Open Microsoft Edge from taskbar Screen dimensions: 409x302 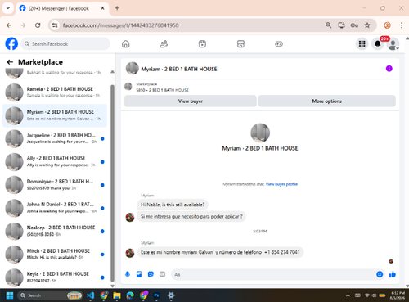coord(130,295)
